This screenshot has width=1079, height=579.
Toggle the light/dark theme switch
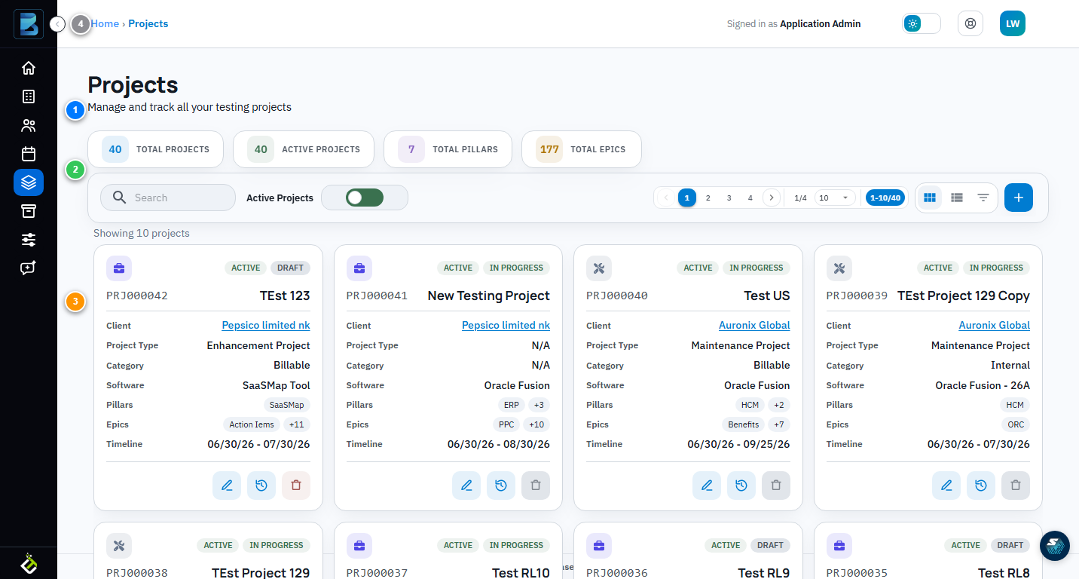922,23
